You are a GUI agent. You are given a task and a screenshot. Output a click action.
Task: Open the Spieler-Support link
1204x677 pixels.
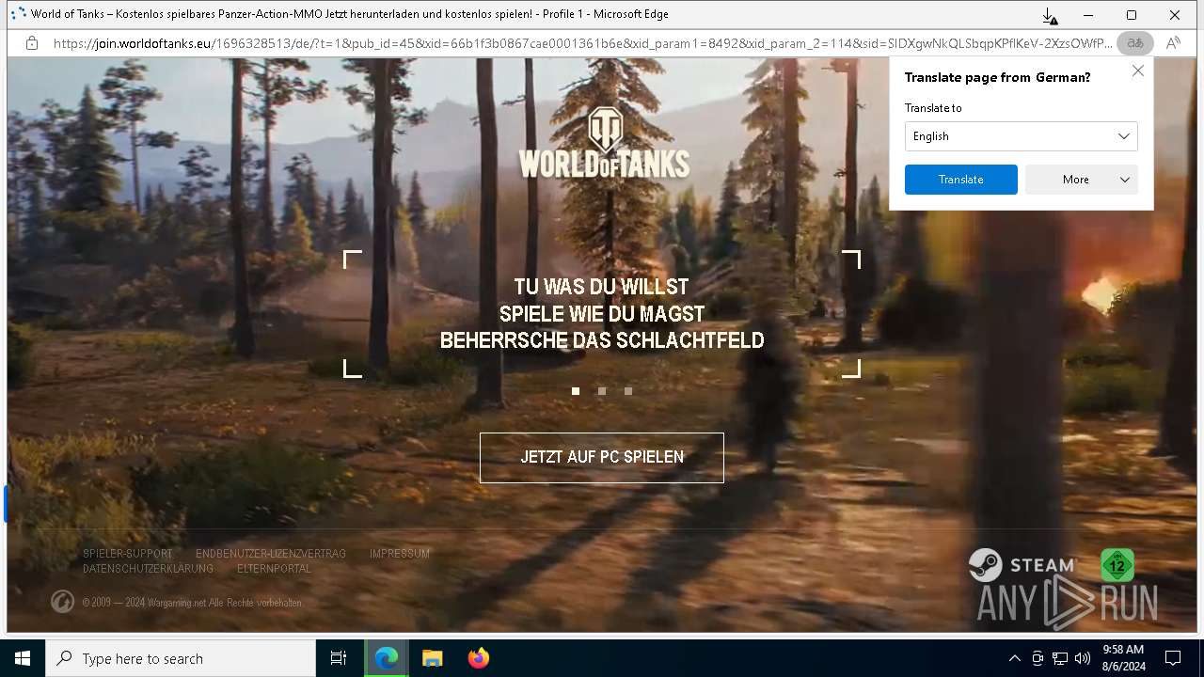pos(128,554)
